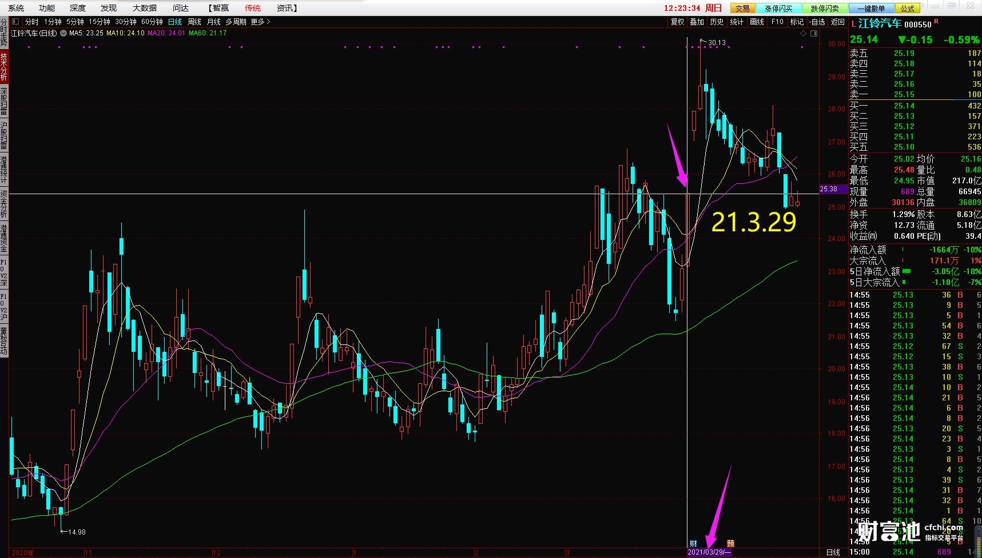Open the 发现 menu
The width and height of the screenshot is (982, 558).
tap(108, 8)
